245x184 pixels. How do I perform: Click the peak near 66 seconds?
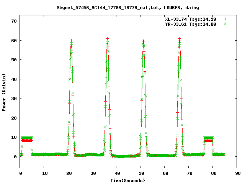[x=180, y=39]
